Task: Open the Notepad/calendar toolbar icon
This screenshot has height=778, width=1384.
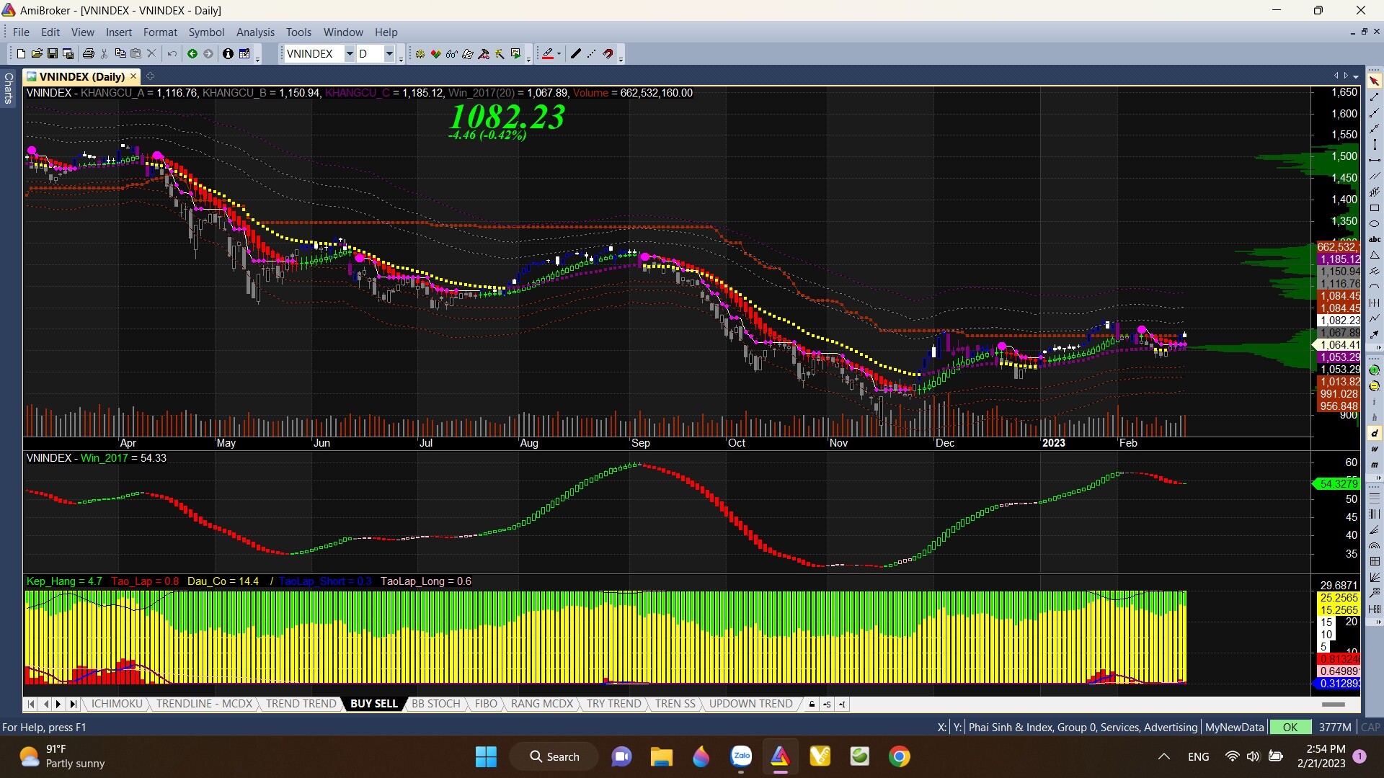Action: click(244, 54)
